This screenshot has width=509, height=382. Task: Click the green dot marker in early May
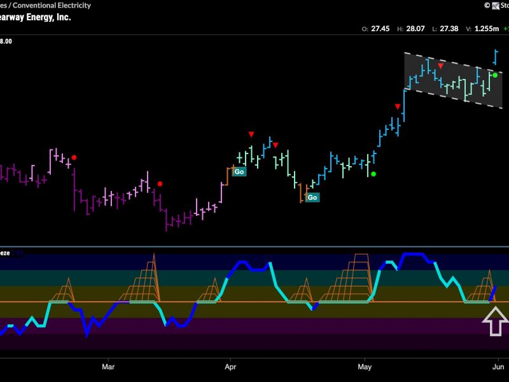(373, 174)
